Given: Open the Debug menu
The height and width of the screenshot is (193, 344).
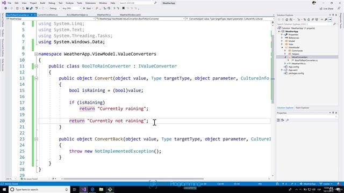Looking at the screenshot, I should pos(52,3).
